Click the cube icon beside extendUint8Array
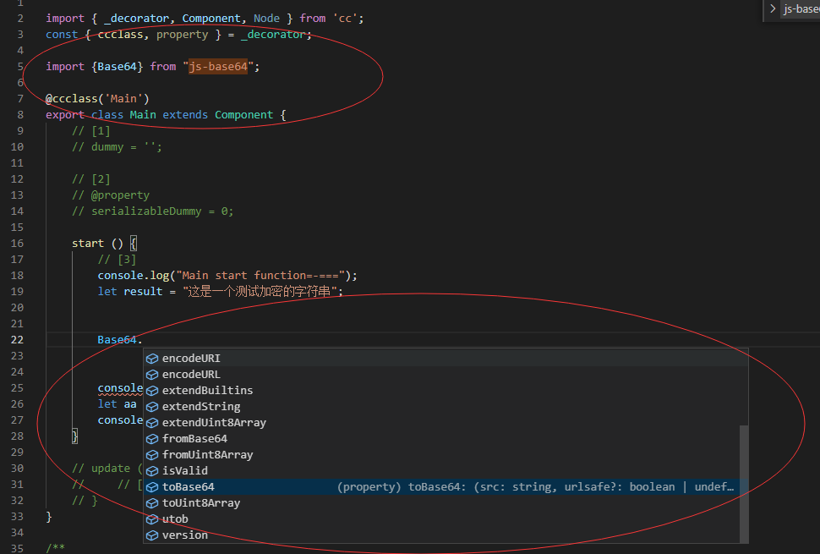820x554 pixels. coord(152,423)
